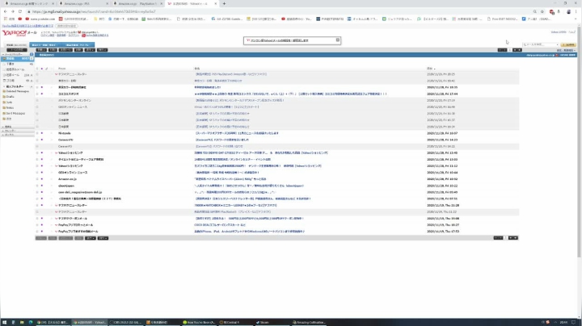Viewport: 582px width, 326px height.
Task: Open the 移動 dropdown below message list
Action: 91,238
